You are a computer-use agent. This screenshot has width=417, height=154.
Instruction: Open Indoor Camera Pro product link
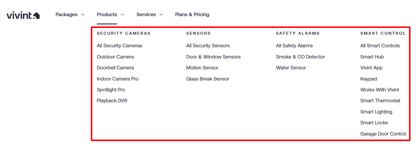118,79
